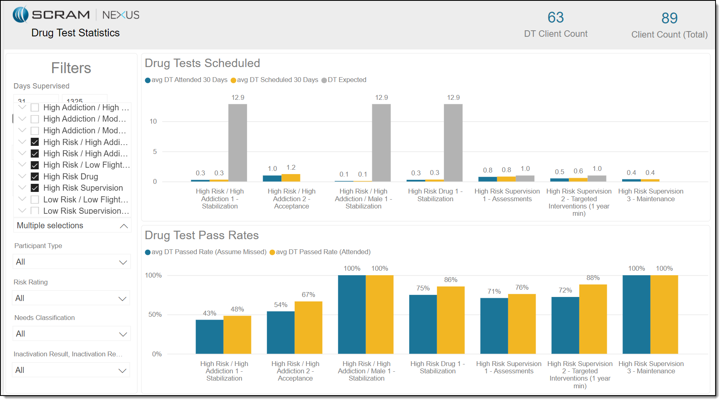722x402 pixels.
Task: Select the Client Count (Total) card showing 89
Action: (x=669, y=25)
